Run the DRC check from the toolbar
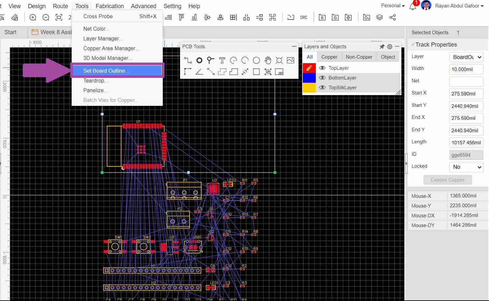 (303, 18)
